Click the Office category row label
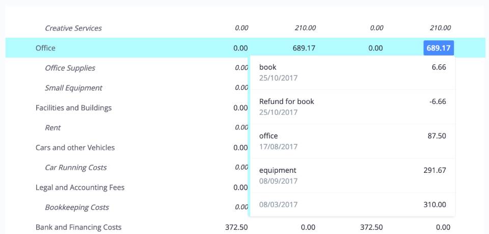The height and width of the screenshot is (234, 489). click(45, 48)
